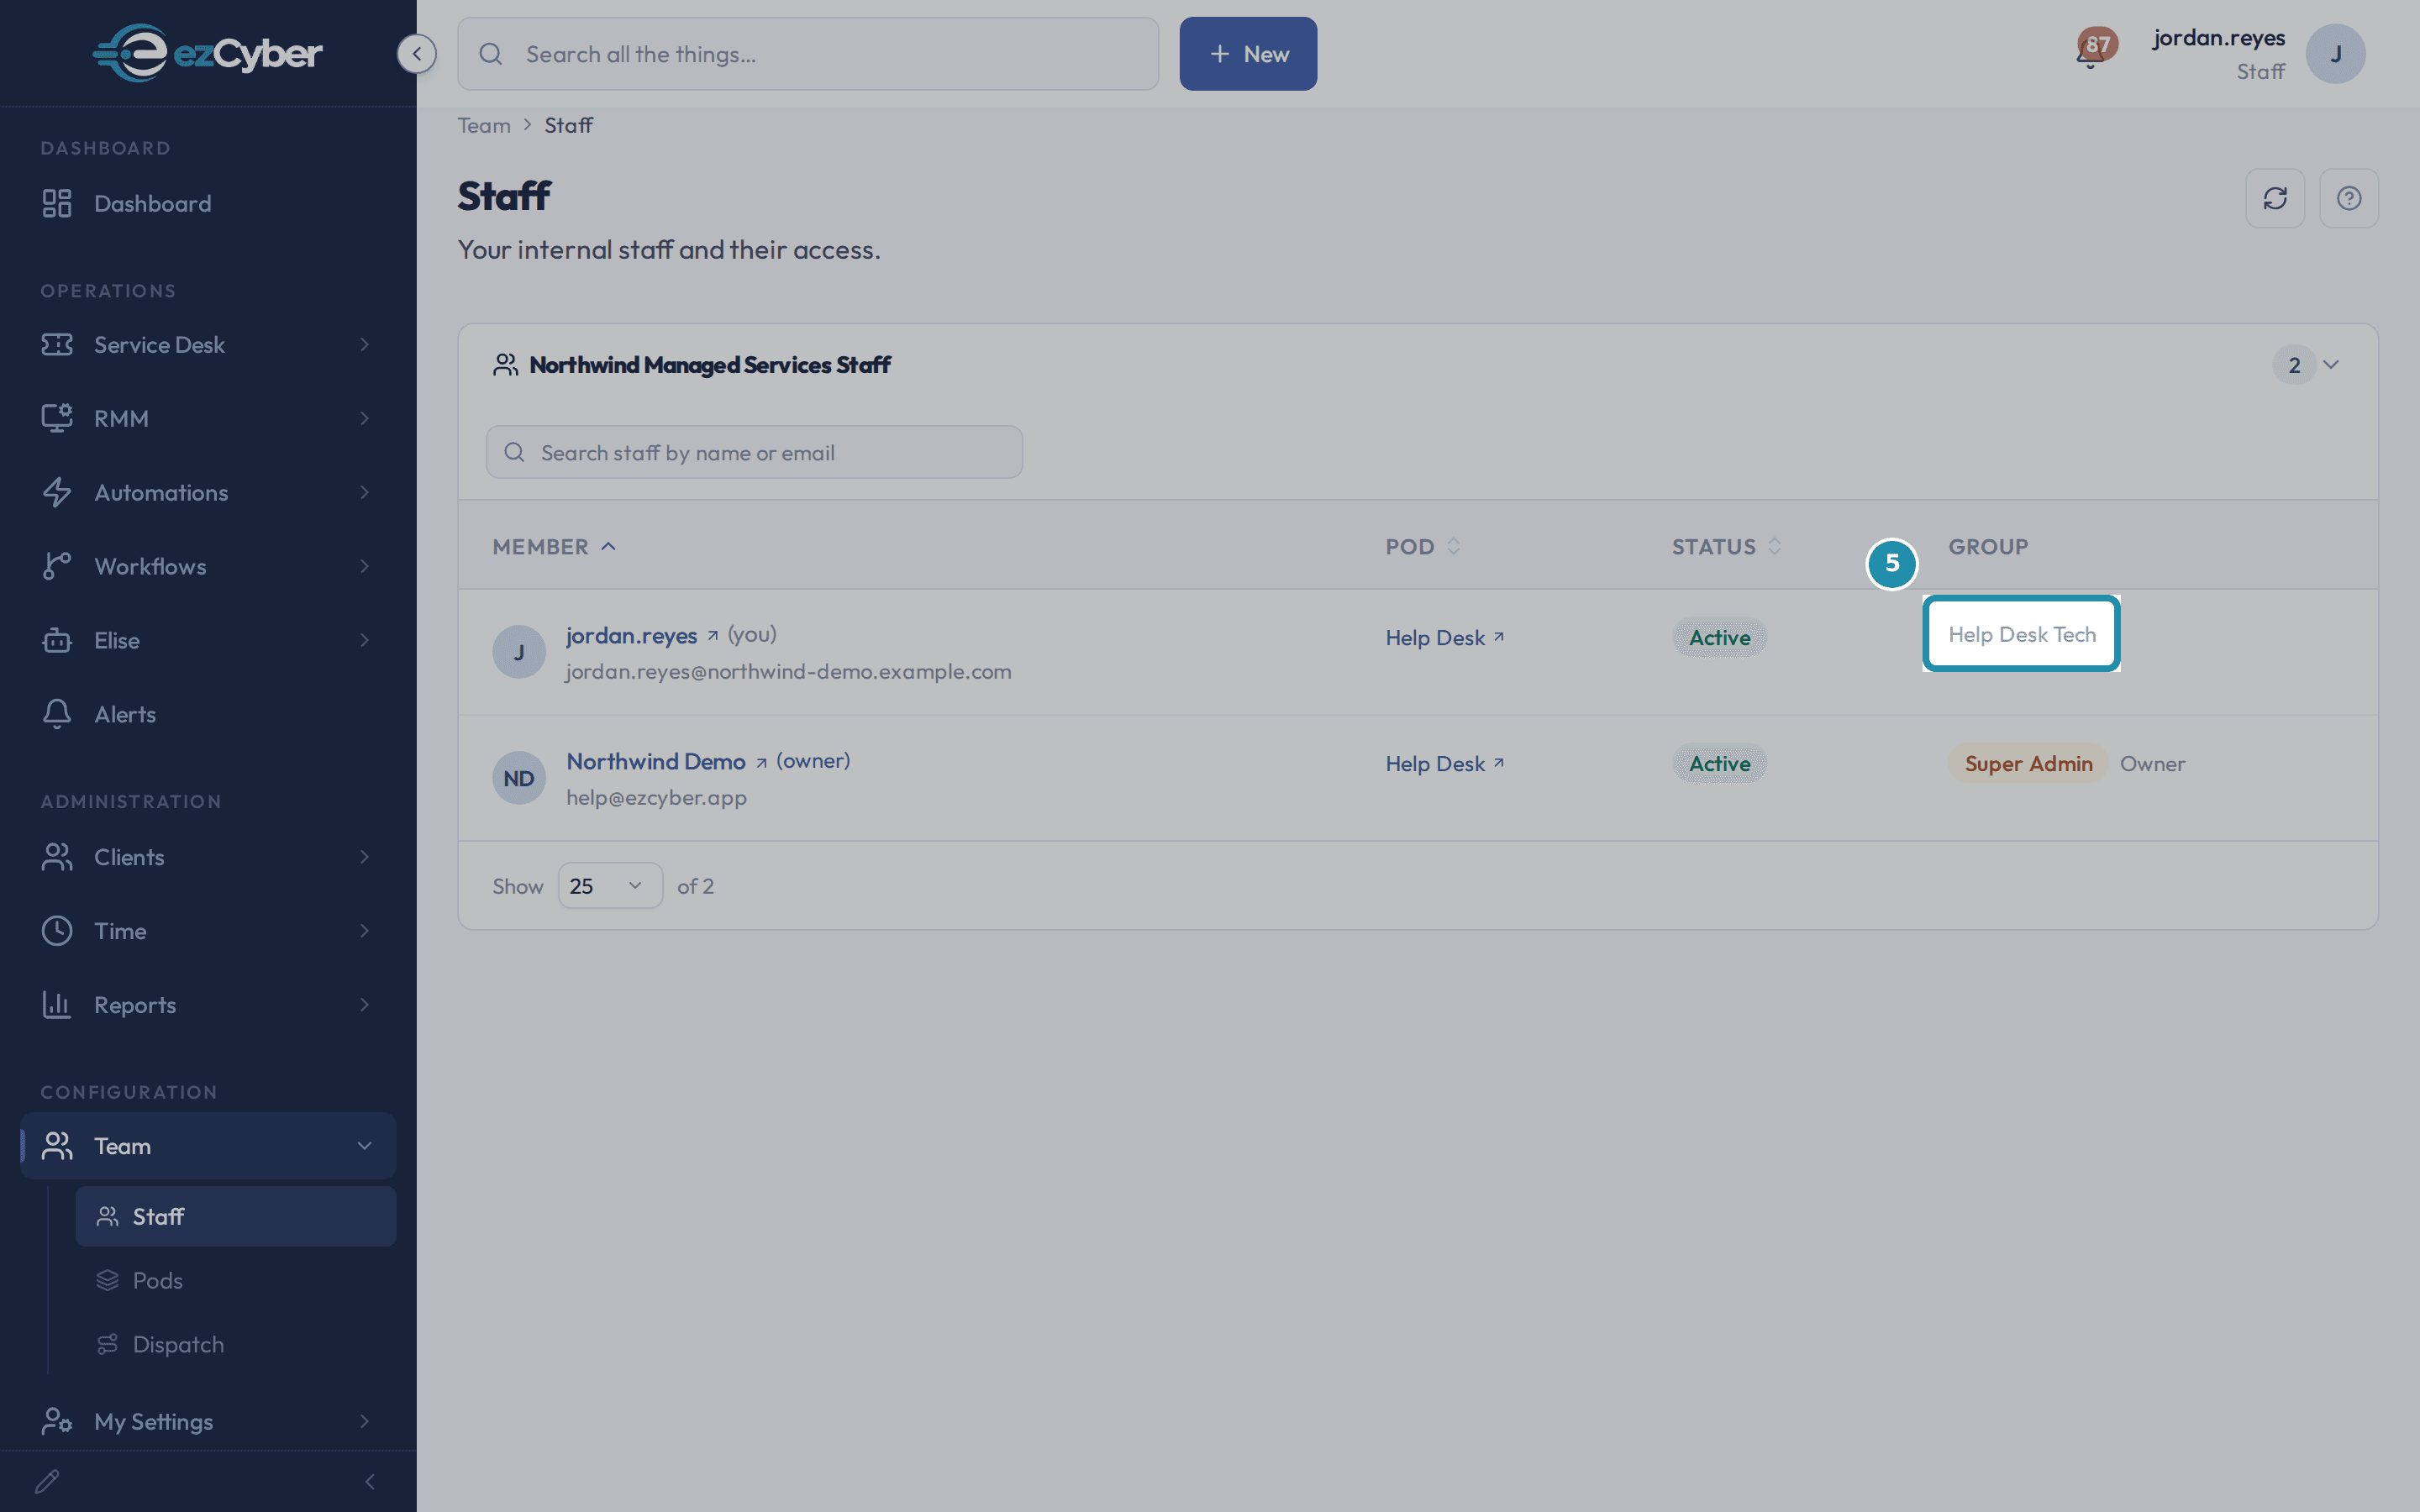Click Team breadcrumb link

[484, 125]
